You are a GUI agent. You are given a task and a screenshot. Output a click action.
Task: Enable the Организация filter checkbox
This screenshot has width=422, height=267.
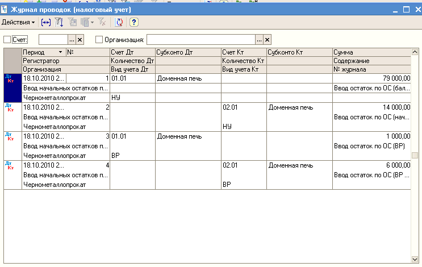pos(99,40)
